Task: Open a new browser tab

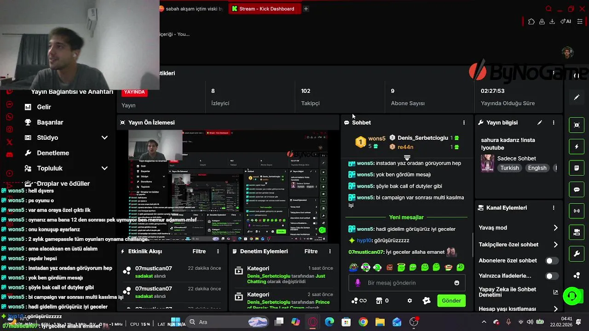Action: 306,9
